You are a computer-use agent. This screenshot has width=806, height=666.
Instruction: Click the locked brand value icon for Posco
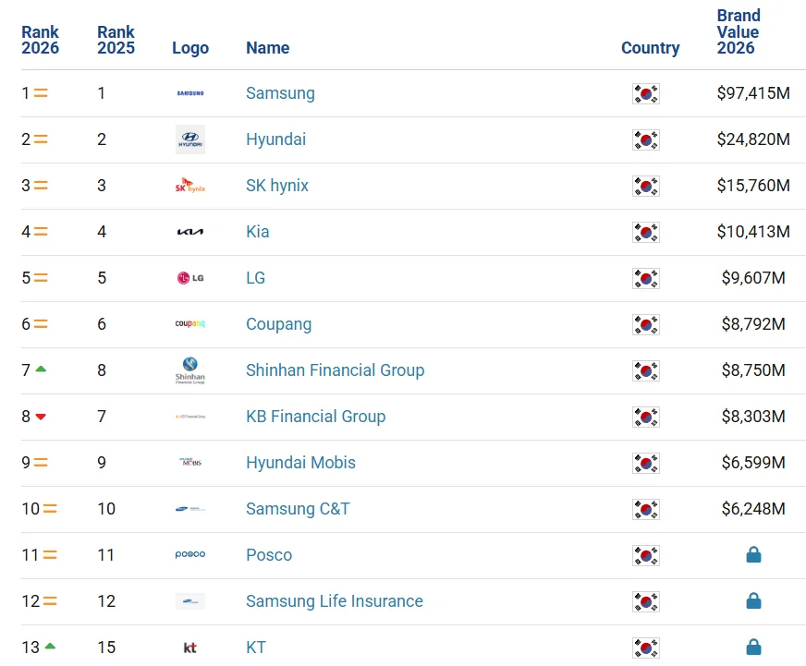coord(753,554)
